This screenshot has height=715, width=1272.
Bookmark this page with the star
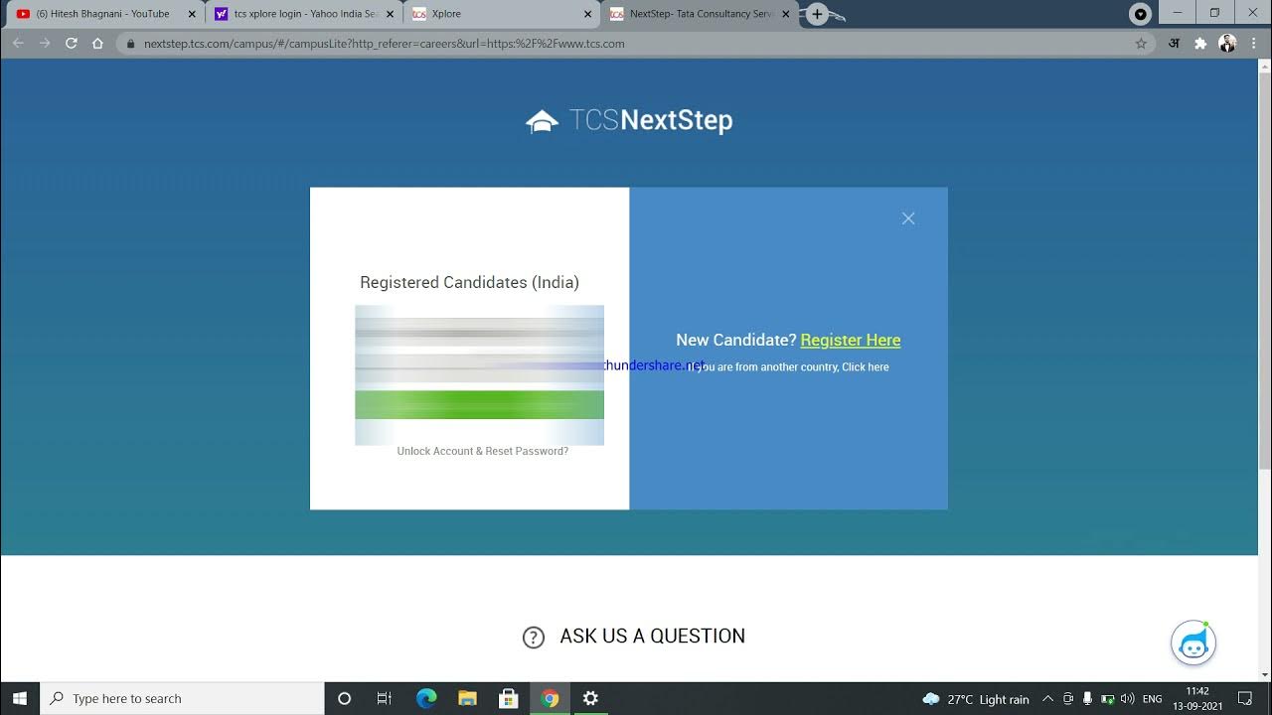[1141, 44]
